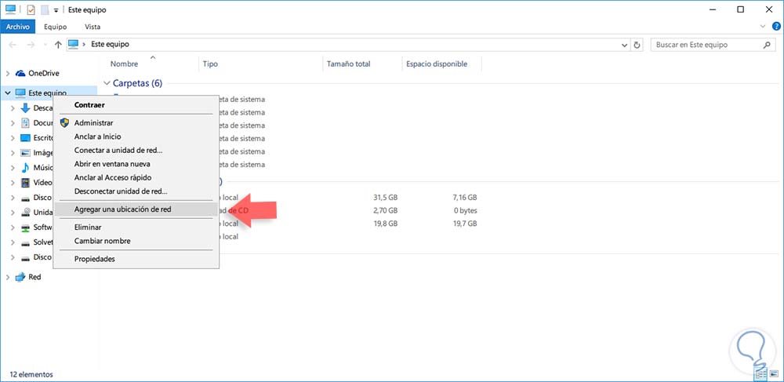Select the Vídeos filmstrip icon in sidebar
This screenshot has height=382, width=784.
(25, 183)
